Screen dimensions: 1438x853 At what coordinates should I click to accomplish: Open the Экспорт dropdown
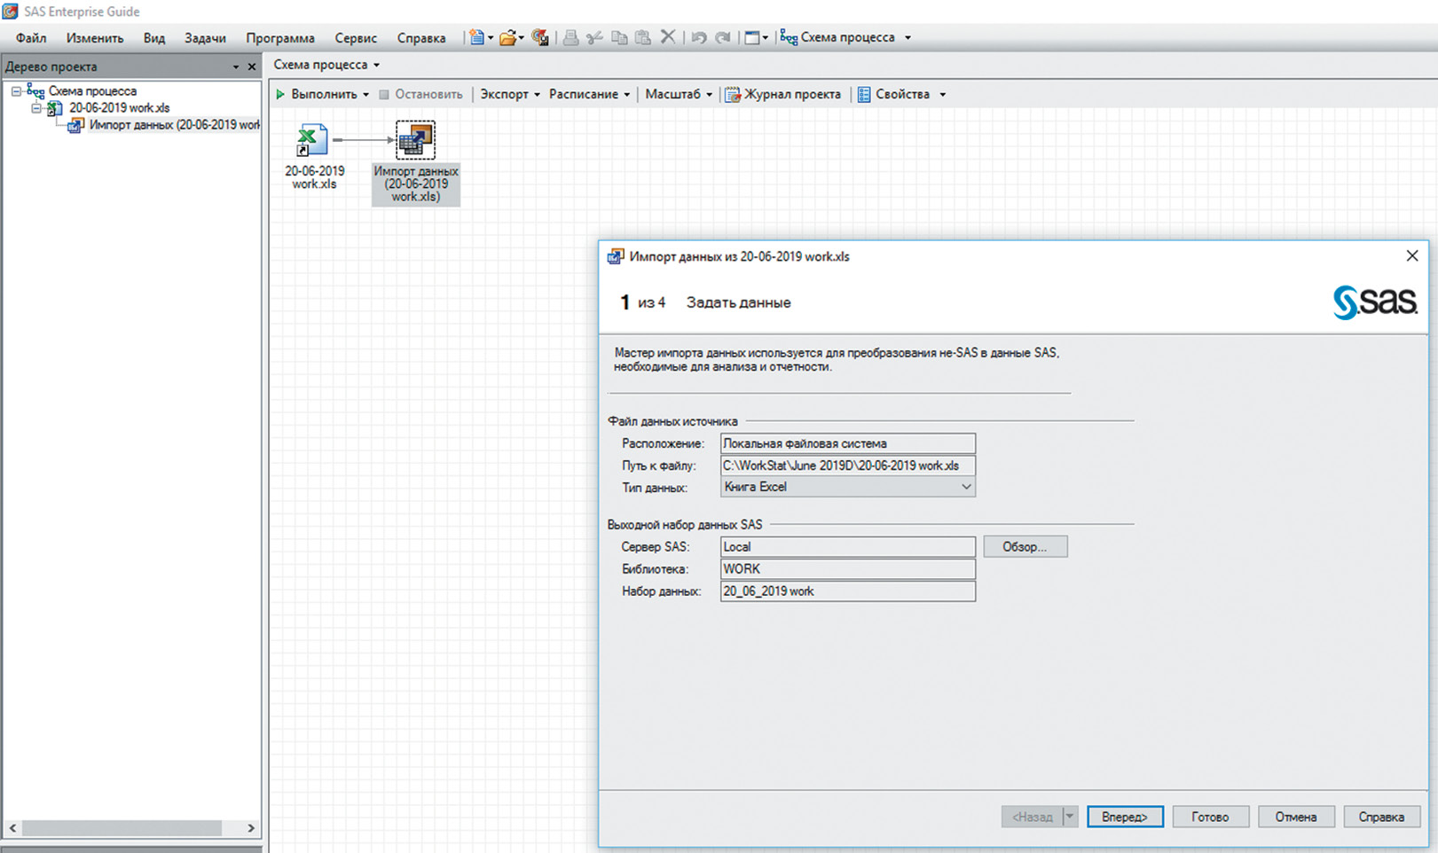510,94
